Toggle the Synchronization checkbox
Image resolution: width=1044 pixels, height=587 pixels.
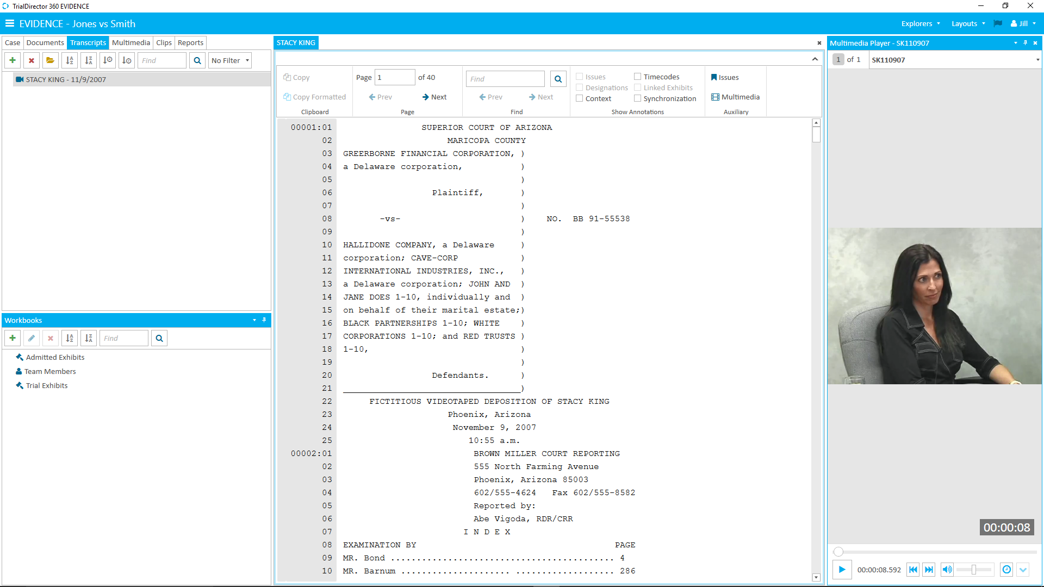[x=638, y=98]
